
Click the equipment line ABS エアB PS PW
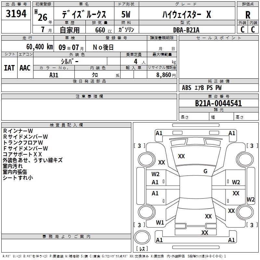coord(201,88)
